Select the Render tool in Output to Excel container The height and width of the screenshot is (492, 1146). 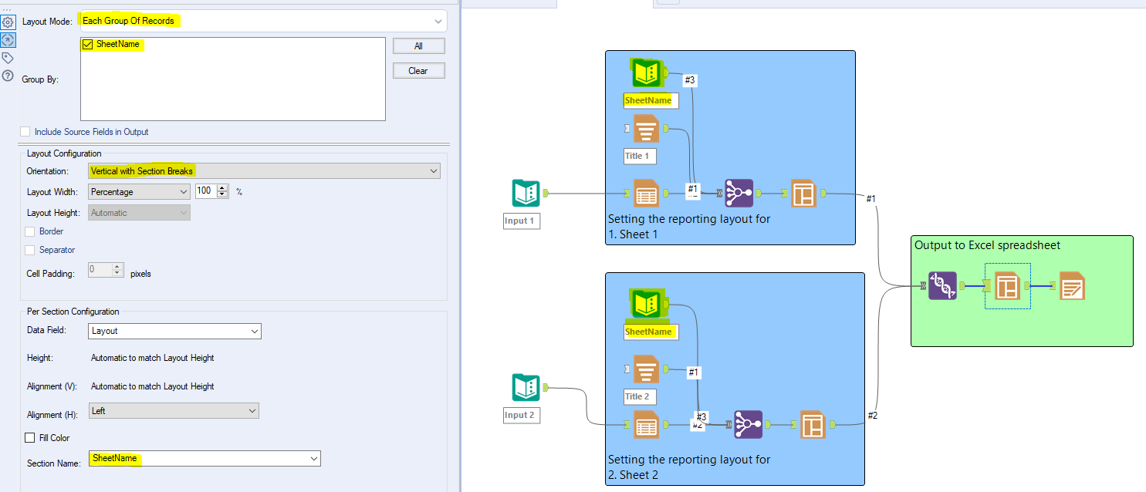(x=1074, y=285)
